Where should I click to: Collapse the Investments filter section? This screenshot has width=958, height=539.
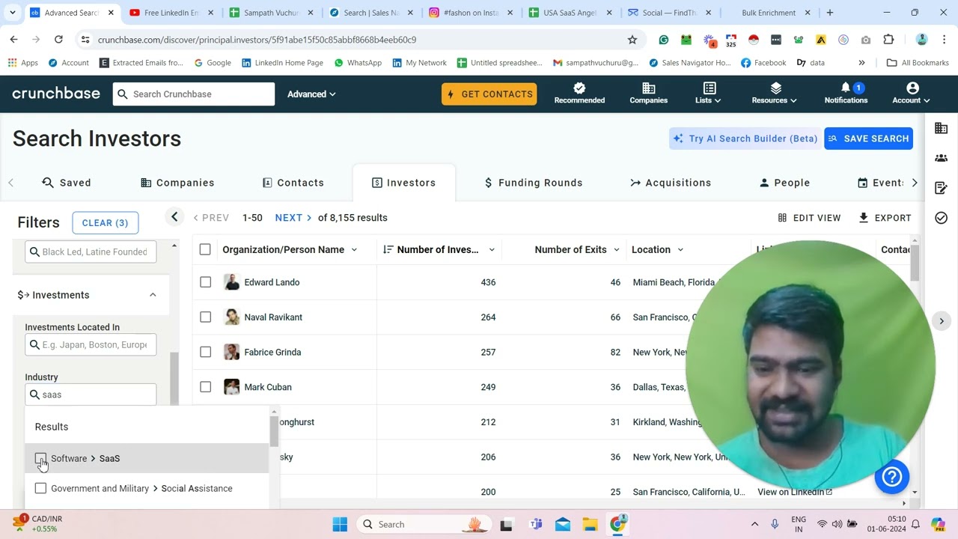(x=153, y=295)
